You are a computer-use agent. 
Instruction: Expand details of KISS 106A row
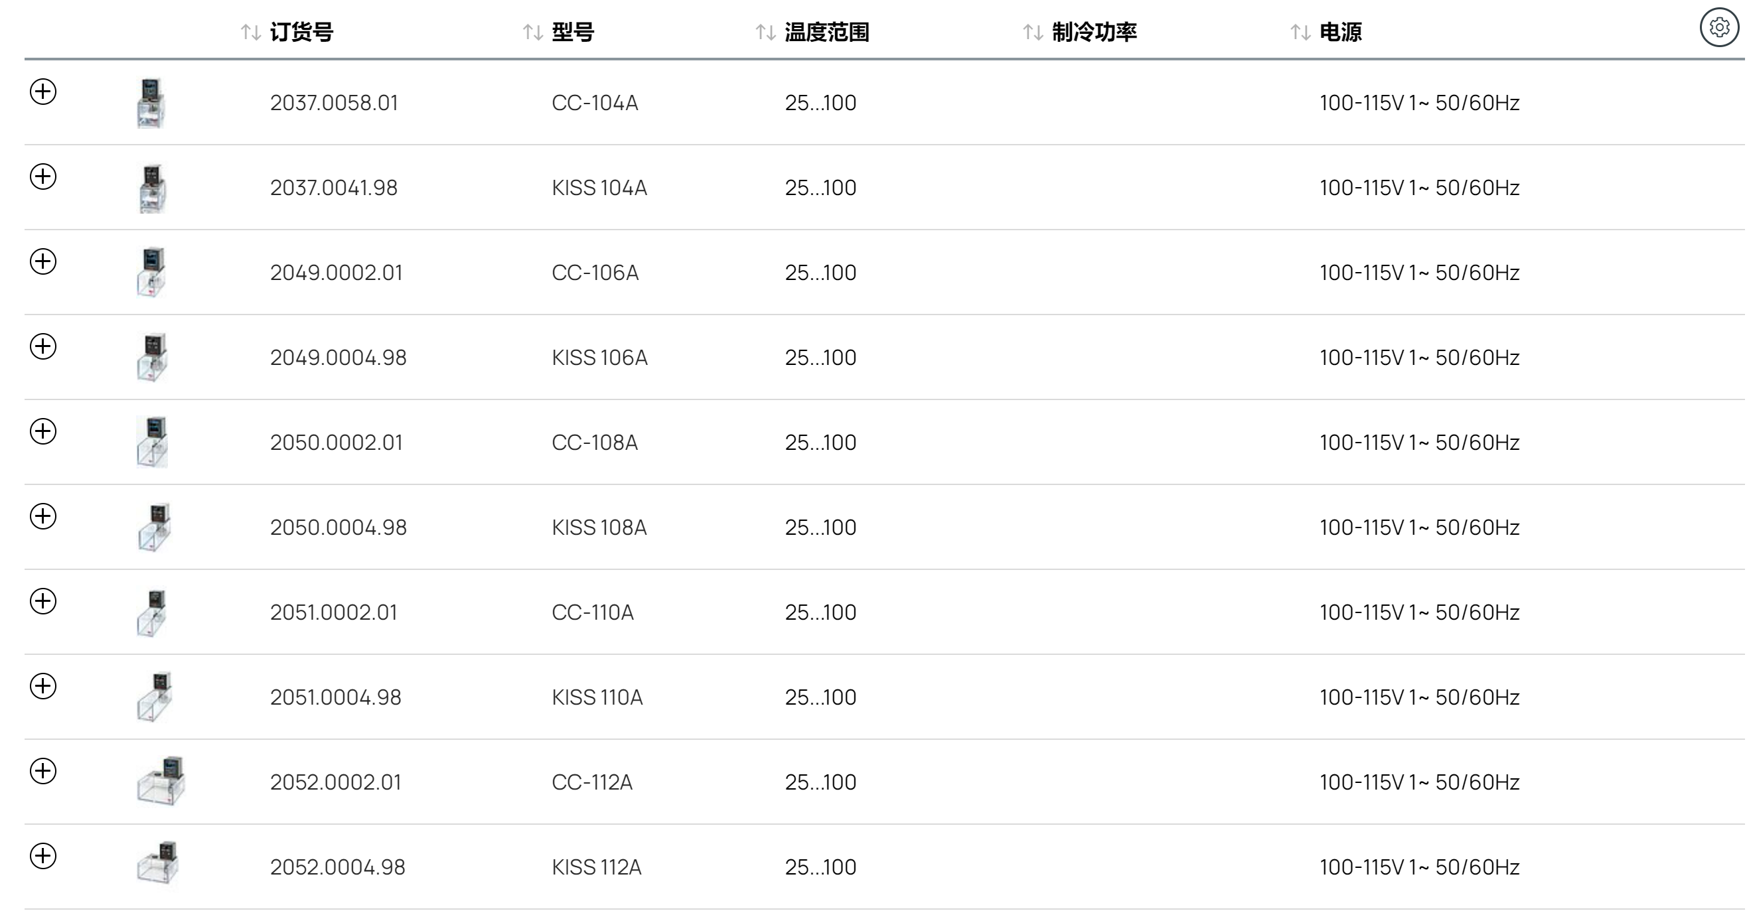pyautogui.click(x=42, y=346)
